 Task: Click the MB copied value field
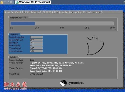pos(36,43)
